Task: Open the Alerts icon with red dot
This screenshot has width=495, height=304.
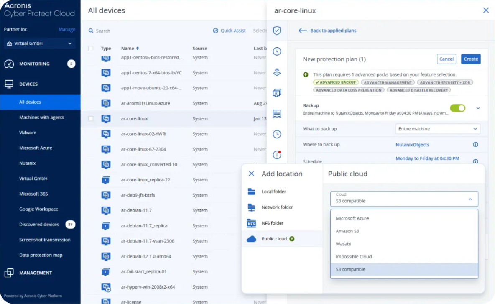Action: point(276,155)
